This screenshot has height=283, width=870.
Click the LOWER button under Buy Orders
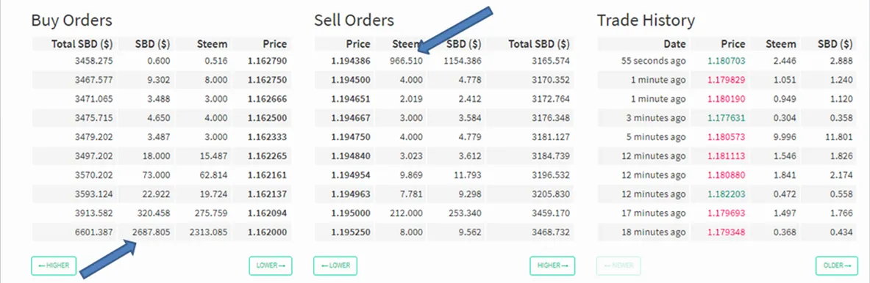pos(270,265)
